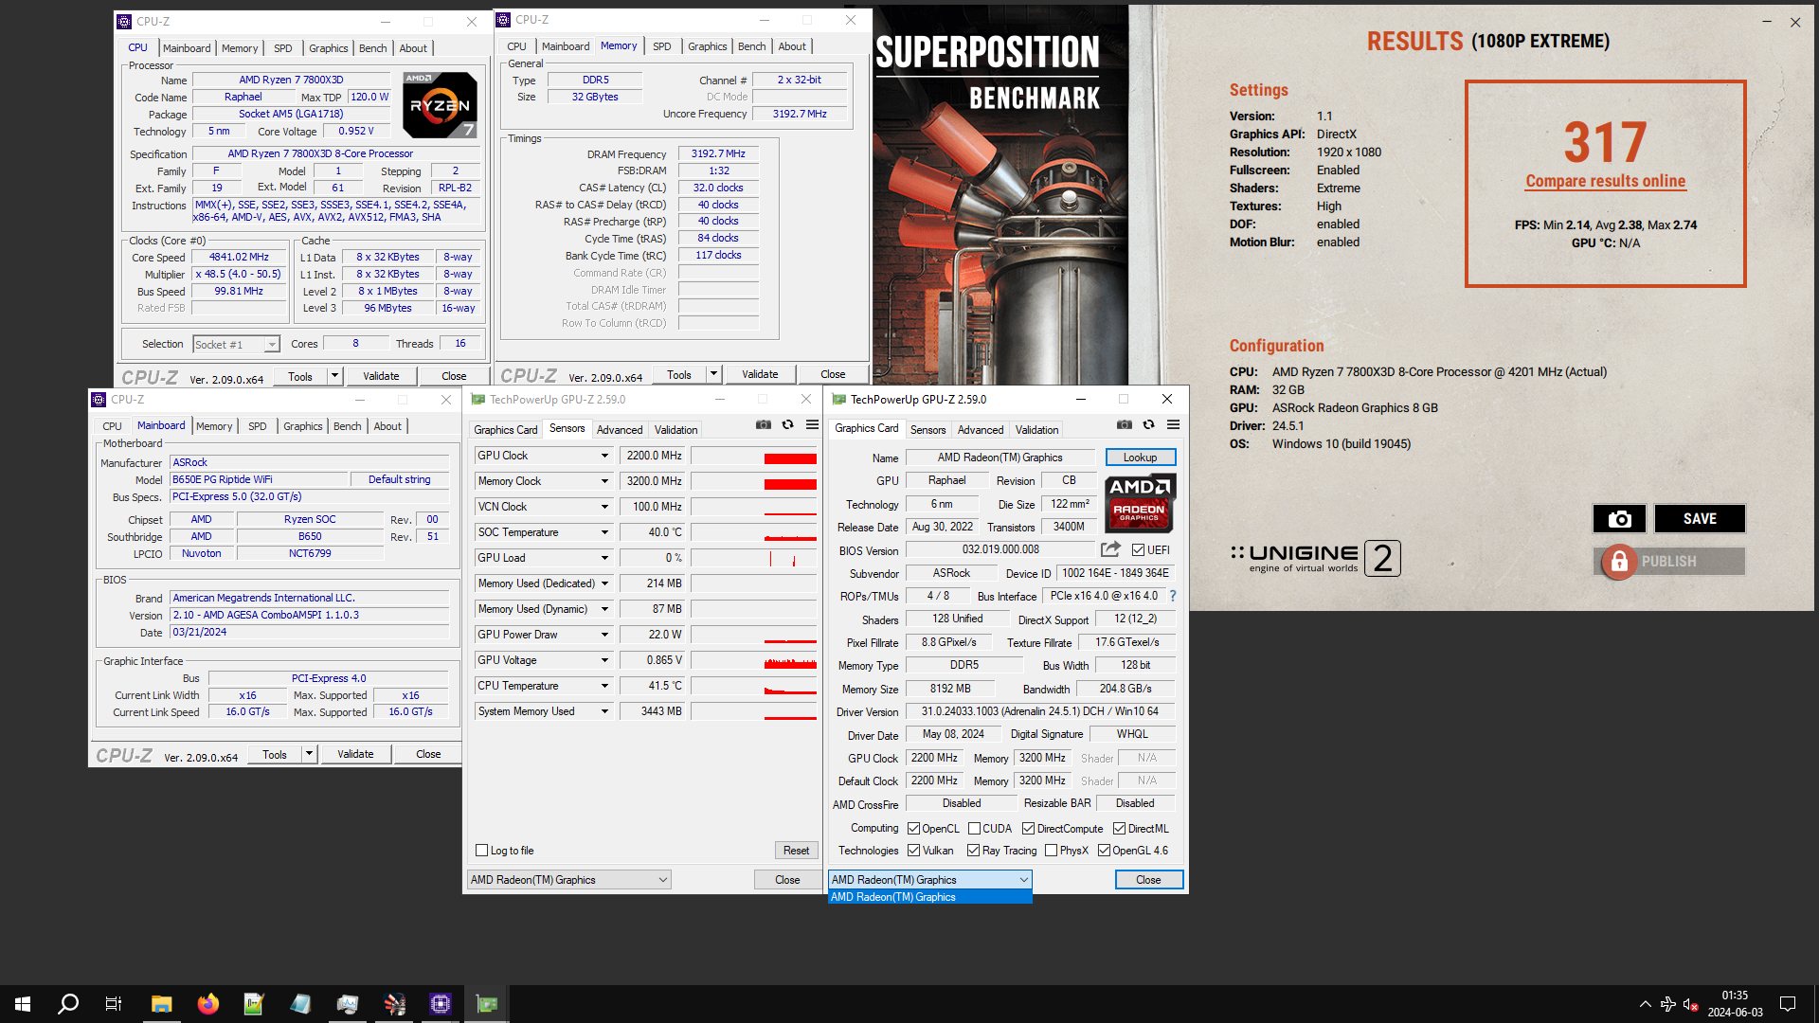
Task: Open the GPU Clock sensor dropdown
Action: click(604, 456)
